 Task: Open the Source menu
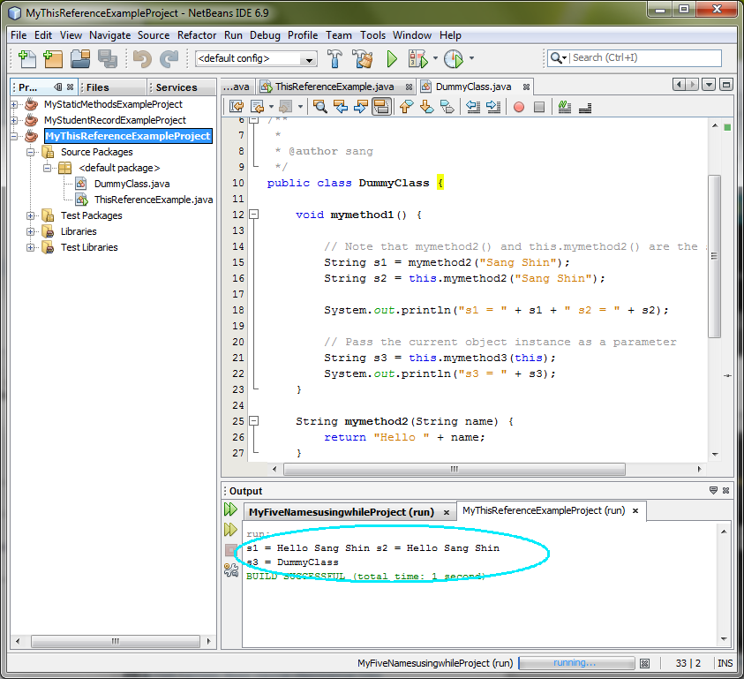click(154, 35)
